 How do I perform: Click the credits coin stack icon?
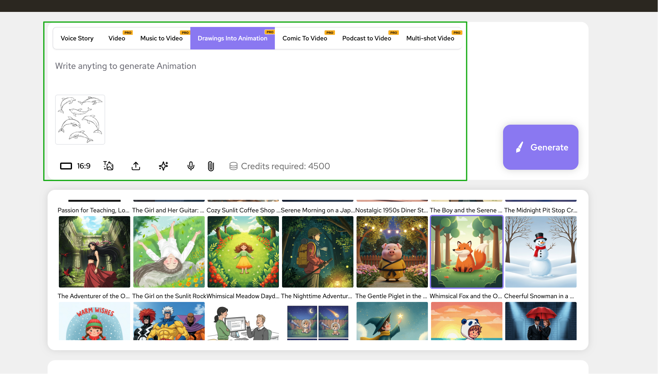coord(233,166)
